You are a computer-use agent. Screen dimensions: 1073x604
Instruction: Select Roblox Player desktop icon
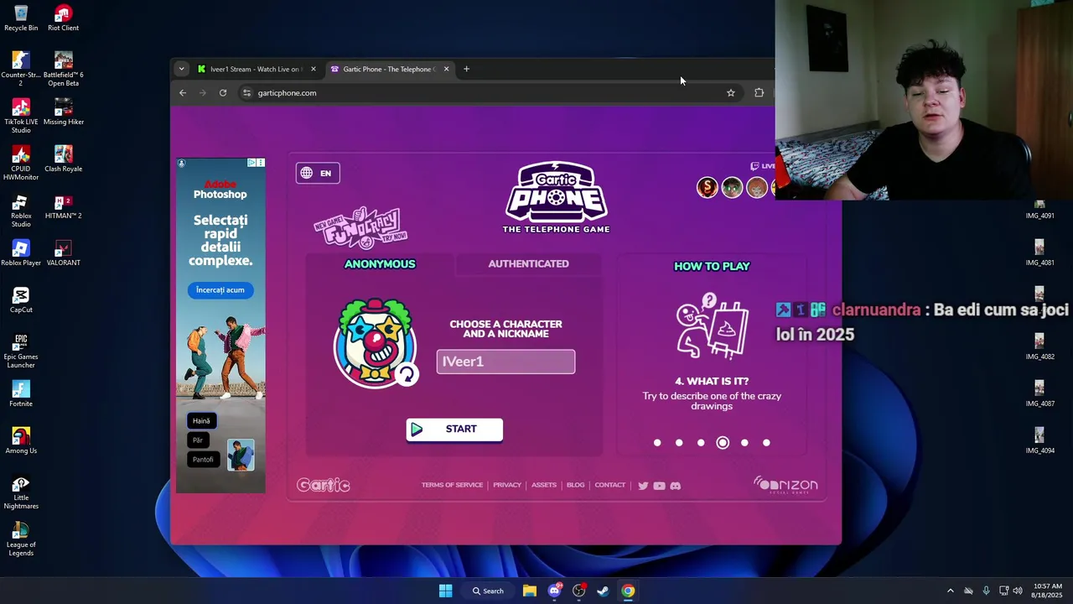click(21, 253)
